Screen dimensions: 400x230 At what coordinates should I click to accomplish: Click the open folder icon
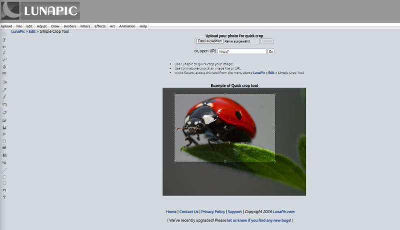(4, 120)
